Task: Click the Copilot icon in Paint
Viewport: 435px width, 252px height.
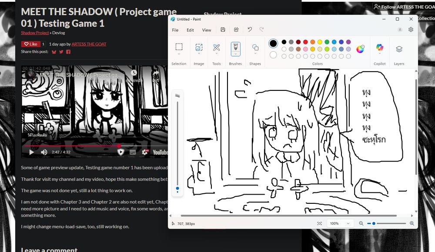Action: tap(379, 47)
